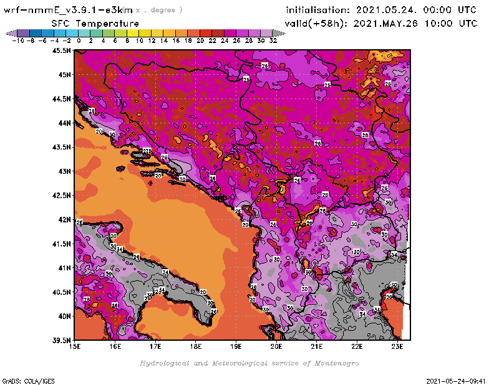The image size is (499, 385).
Task: Click the valid(+58h) forecast time text
Action: (x=381, y=23)
